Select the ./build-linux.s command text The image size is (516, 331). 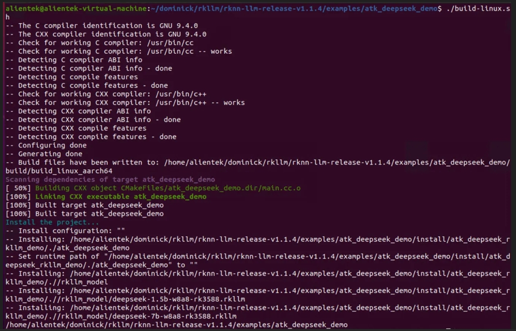(478, 8)
